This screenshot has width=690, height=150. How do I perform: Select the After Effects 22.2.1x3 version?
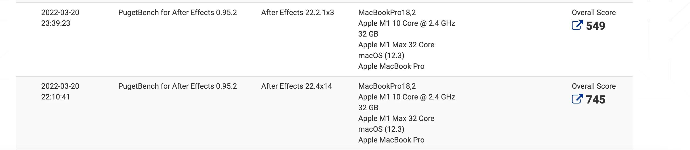coord(298,12)
